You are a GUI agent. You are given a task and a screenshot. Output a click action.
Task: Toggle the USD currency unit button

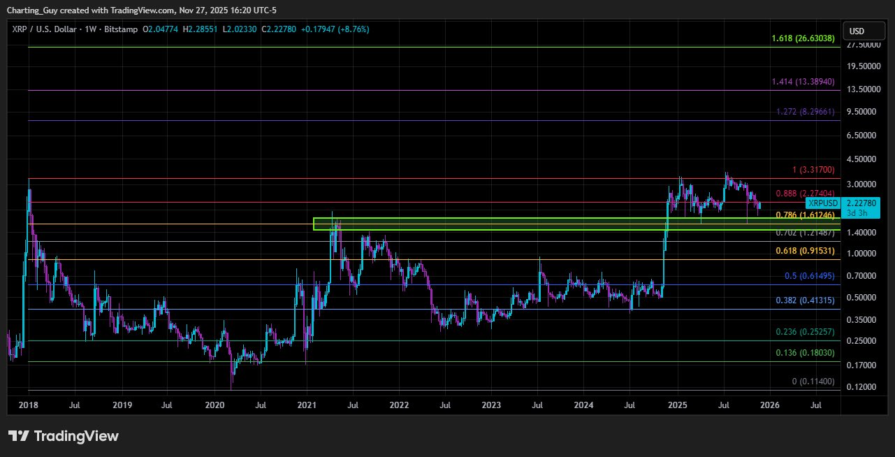click(864, 31)
